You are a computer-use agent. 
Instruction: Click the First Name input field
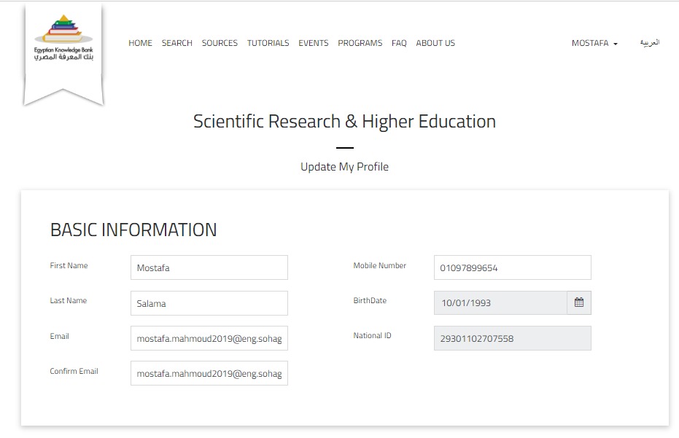click(x=209, y=267)
